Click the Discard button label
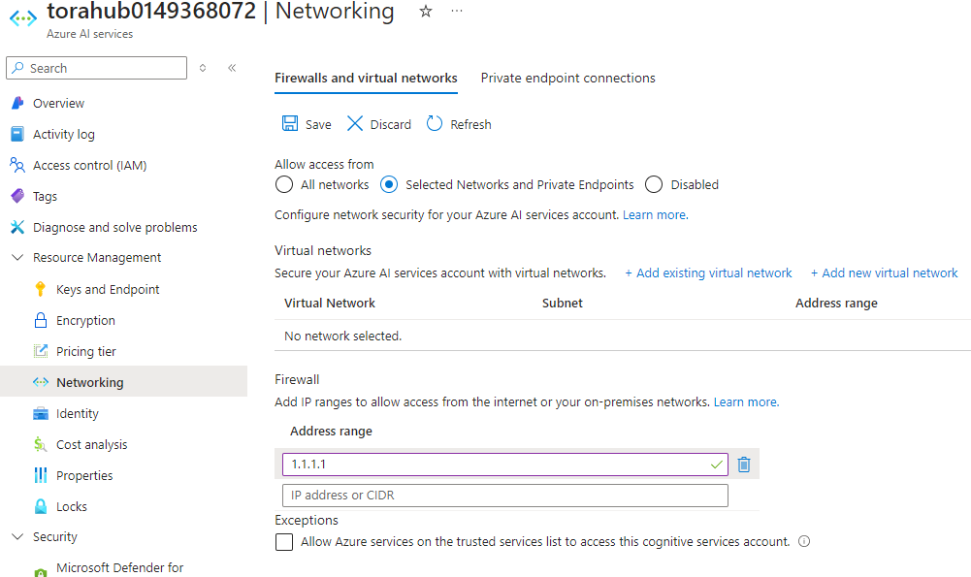Viewport: 971px width, 577px height. (x=391, y=124)
